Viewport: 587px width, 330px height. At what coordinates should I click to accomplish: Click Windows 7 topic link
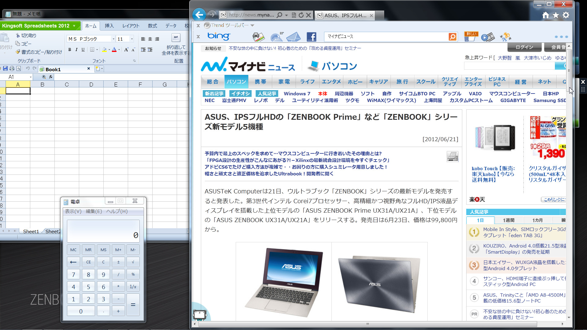[x=297, y=94]
